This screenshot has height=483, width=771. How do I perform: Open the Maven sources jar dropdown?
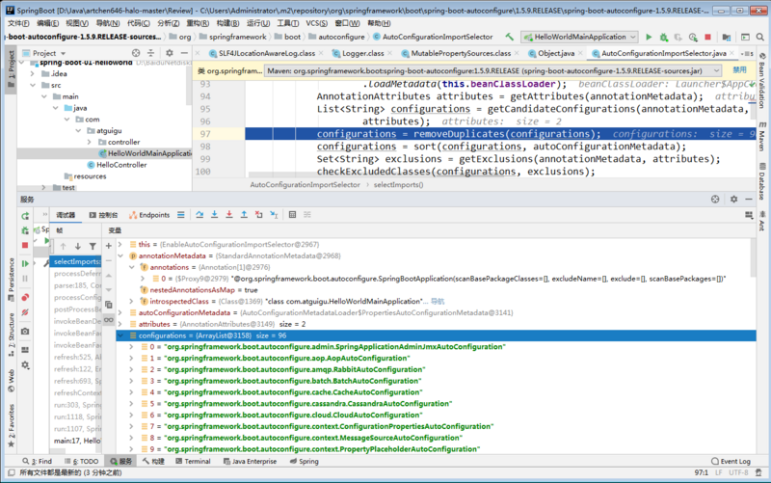pyautogui.click(x=493, y=70)
